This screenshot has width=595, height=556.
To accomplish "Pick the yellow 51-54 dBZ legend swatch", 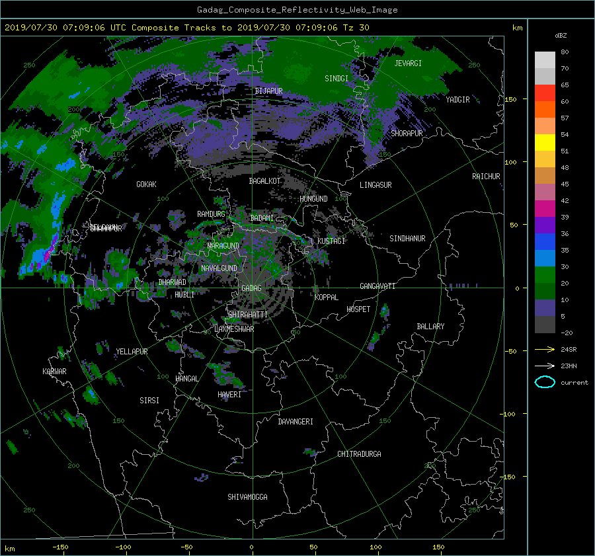I will (545, 143).
